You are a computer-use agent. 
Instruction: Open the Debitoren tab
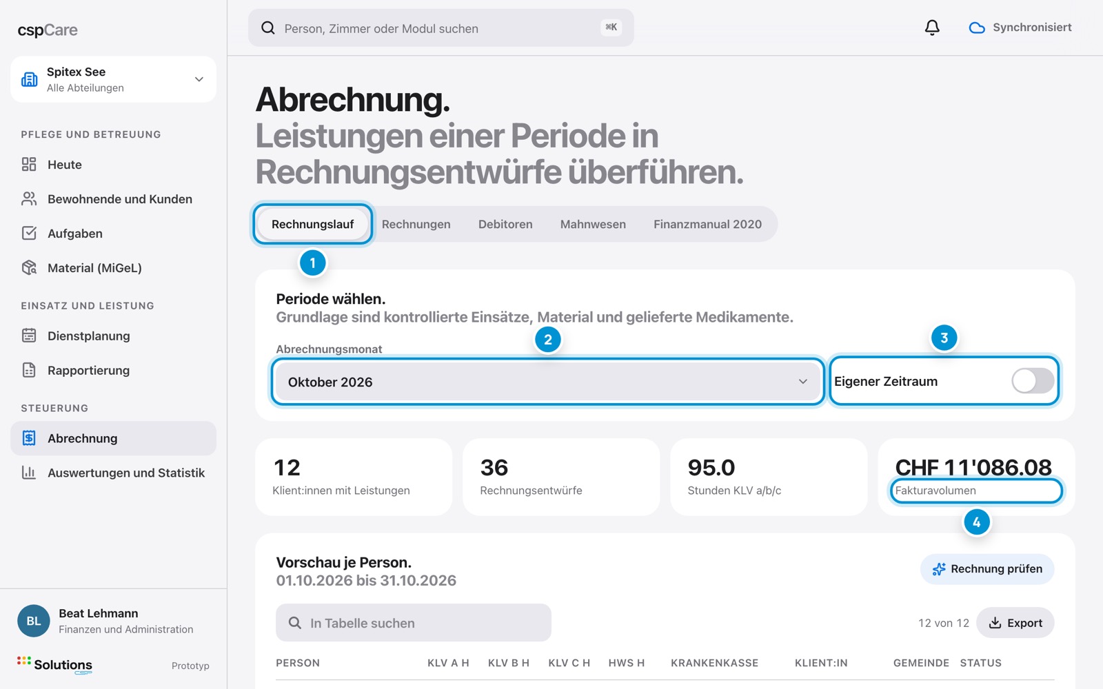[x=505, y=224]
